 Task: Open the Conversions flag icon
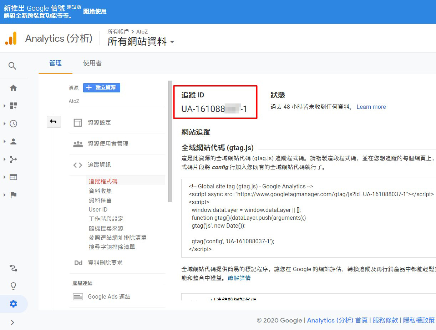coord(13,195)
